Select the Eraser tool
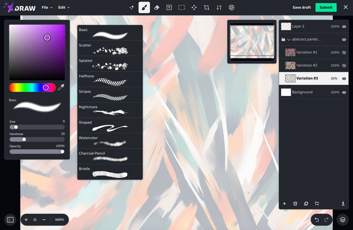 click(157, 7)
